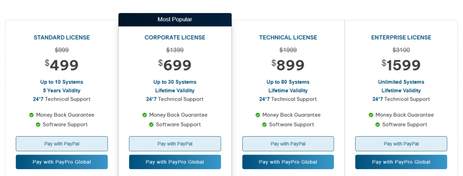Click the Corporate License heading
This screenshot has width=463, height=176.
[175, 37]
